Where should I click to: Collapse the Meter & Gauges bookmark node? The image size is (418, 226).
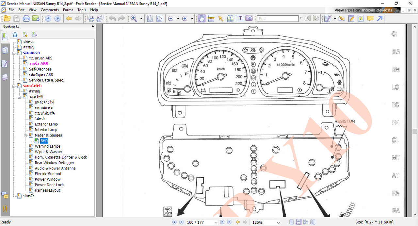point(25,135)
